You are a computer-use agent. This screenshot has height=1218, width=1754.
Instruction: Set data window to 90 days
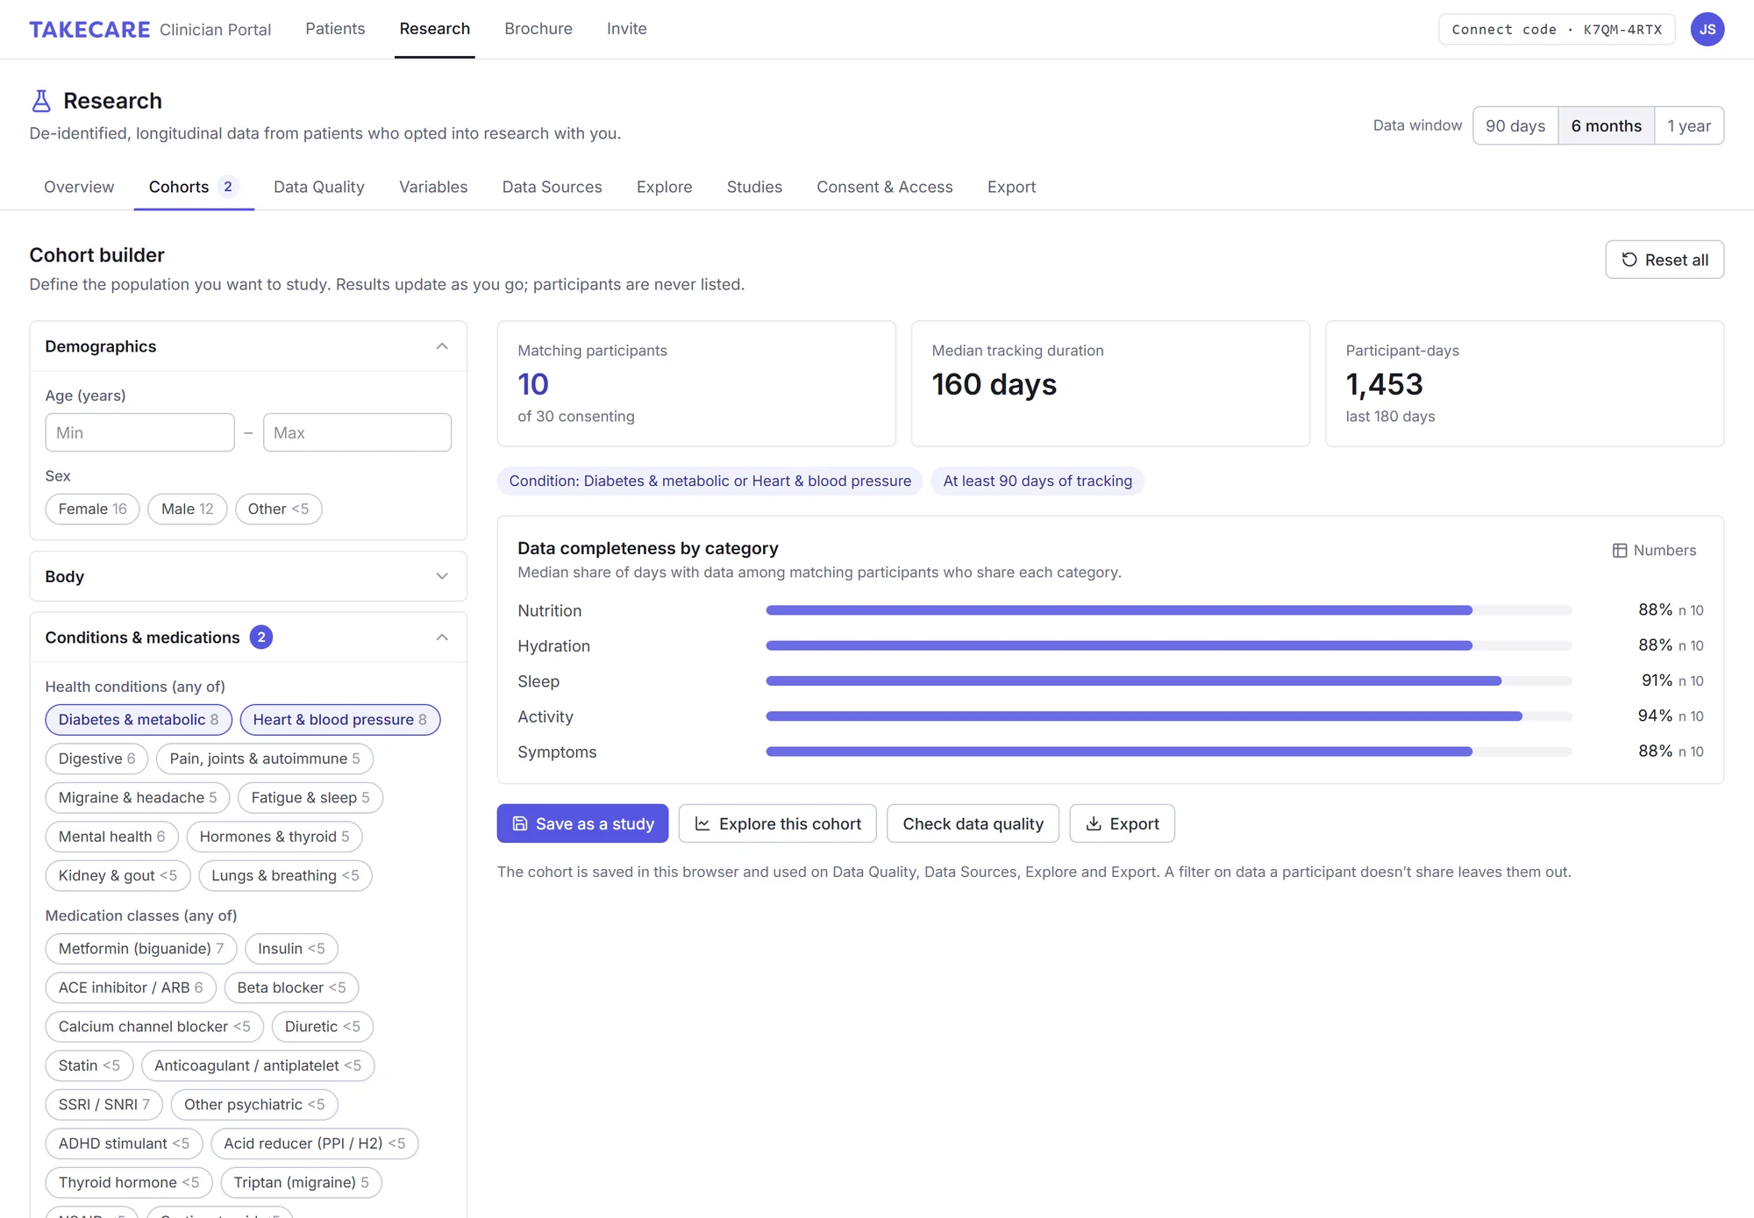pos(1515,125)
